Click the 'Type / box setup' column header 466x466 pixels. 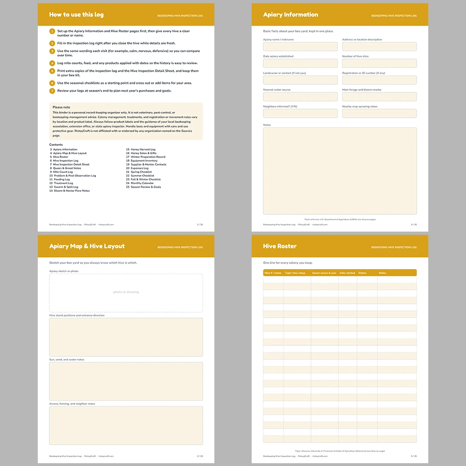tap(295, 273)
